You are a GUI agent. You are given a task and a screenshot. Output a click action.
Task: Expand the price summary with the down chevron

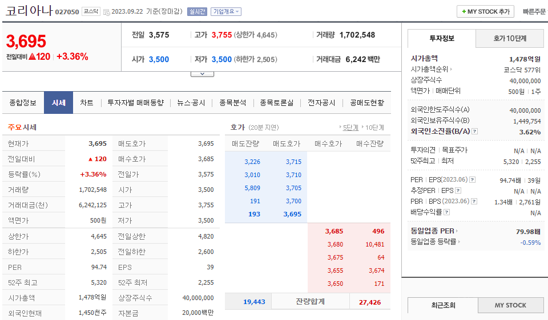click(x=202, y=74)
